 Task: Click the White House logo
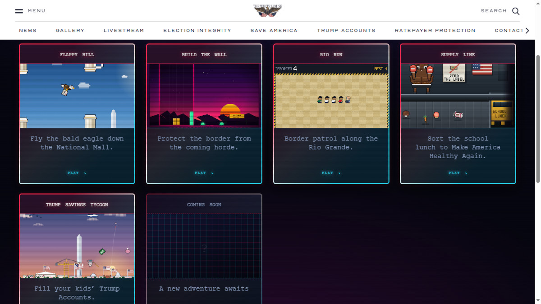267,11
